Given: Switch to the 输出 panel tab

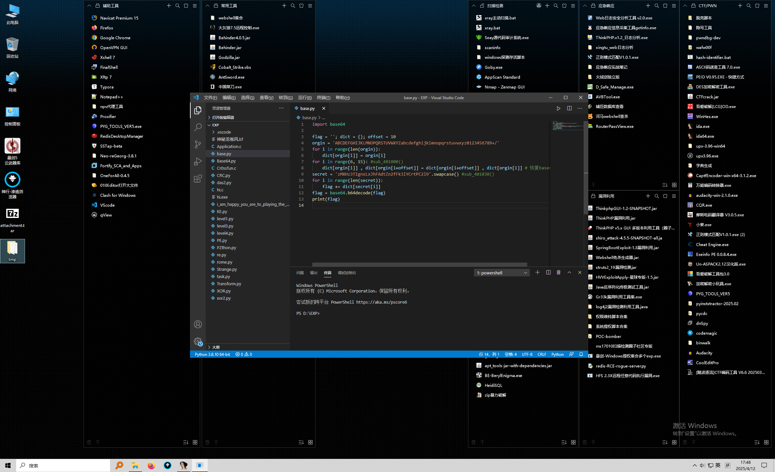Looking at the screenshot, I should pyautogui.click(x=314, y=273).
